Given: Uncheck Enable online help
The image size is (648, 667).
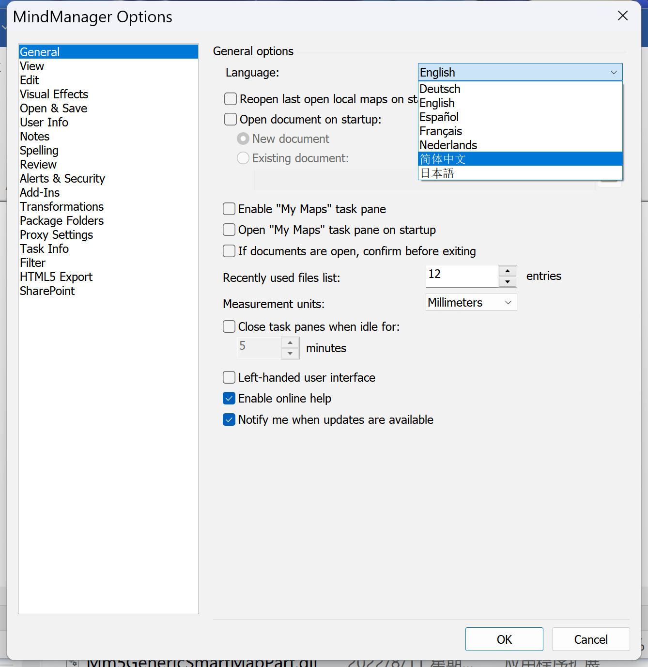Looking at the screenshot, I should [229, 398].
